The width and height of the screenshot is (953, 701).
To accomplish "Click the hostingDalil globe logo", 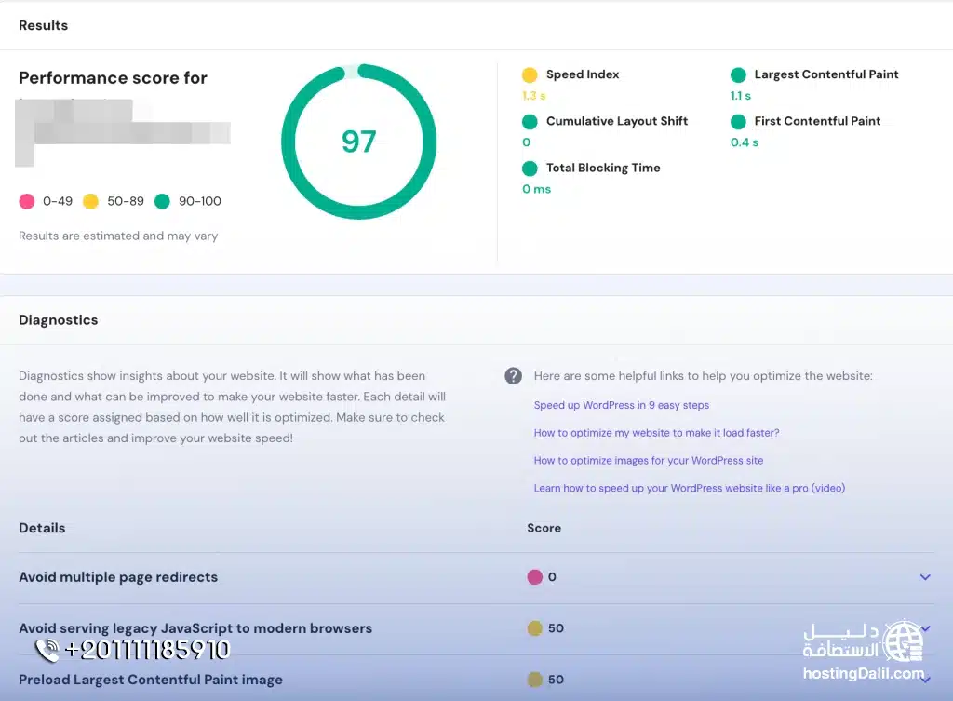I will pyautogui.click(x=901, y=641).
